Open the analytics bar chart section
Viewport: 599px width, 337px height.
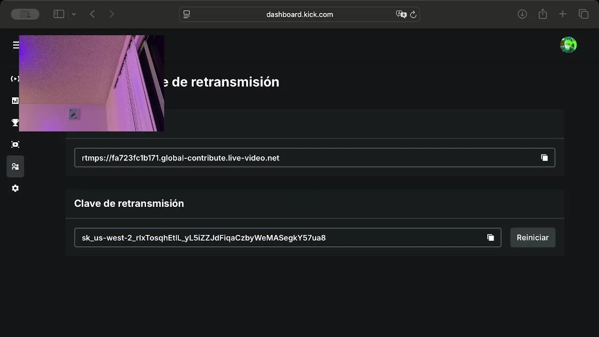tap(15, 101)
